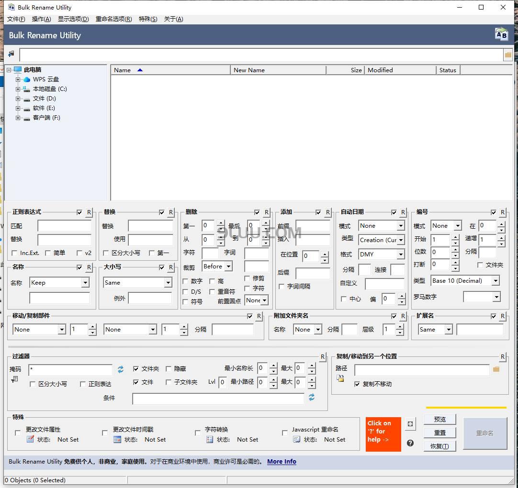Image resolution: width=518 pixels, height=488 pixels.
Task: Click the refresh icon next to 掩码 field
Action: (x=121, y=369)
